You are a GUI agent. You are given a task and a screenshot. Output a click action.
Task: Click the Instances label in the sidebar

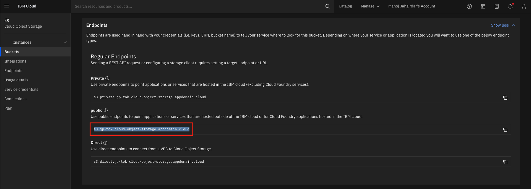pyautogui.click(x=22, y=42)
